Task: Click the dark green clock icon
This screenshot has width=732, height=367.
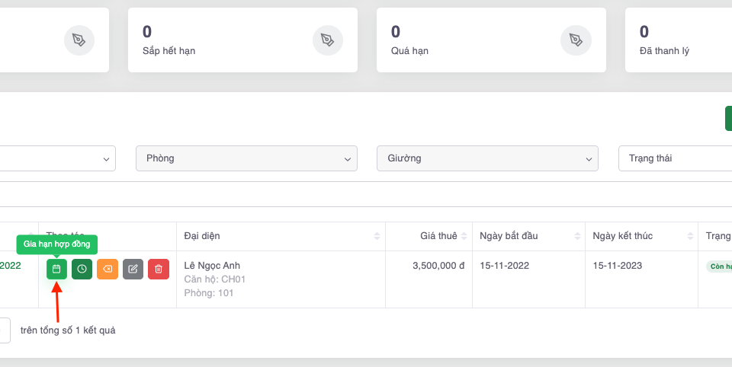Action: [82, 269]
